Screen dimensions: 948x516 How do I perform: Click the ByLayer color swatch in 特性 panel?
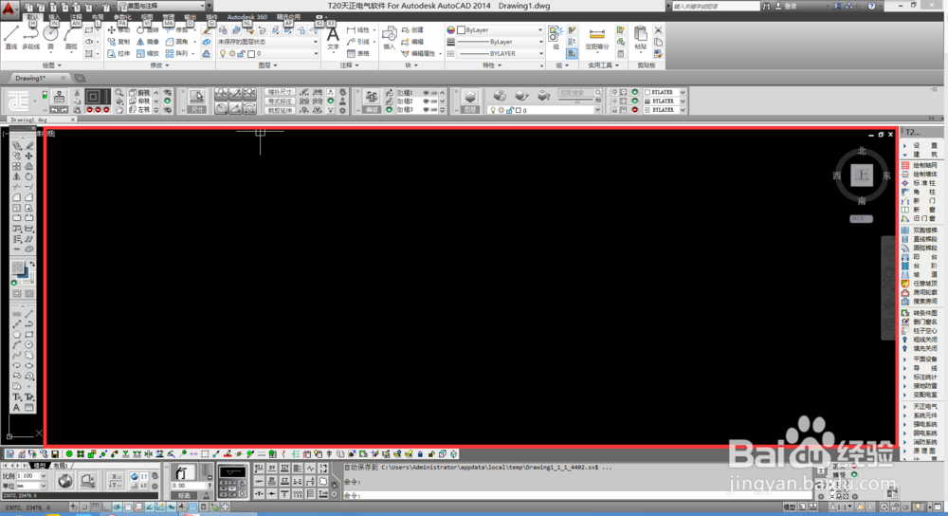(x=462, y=29)
